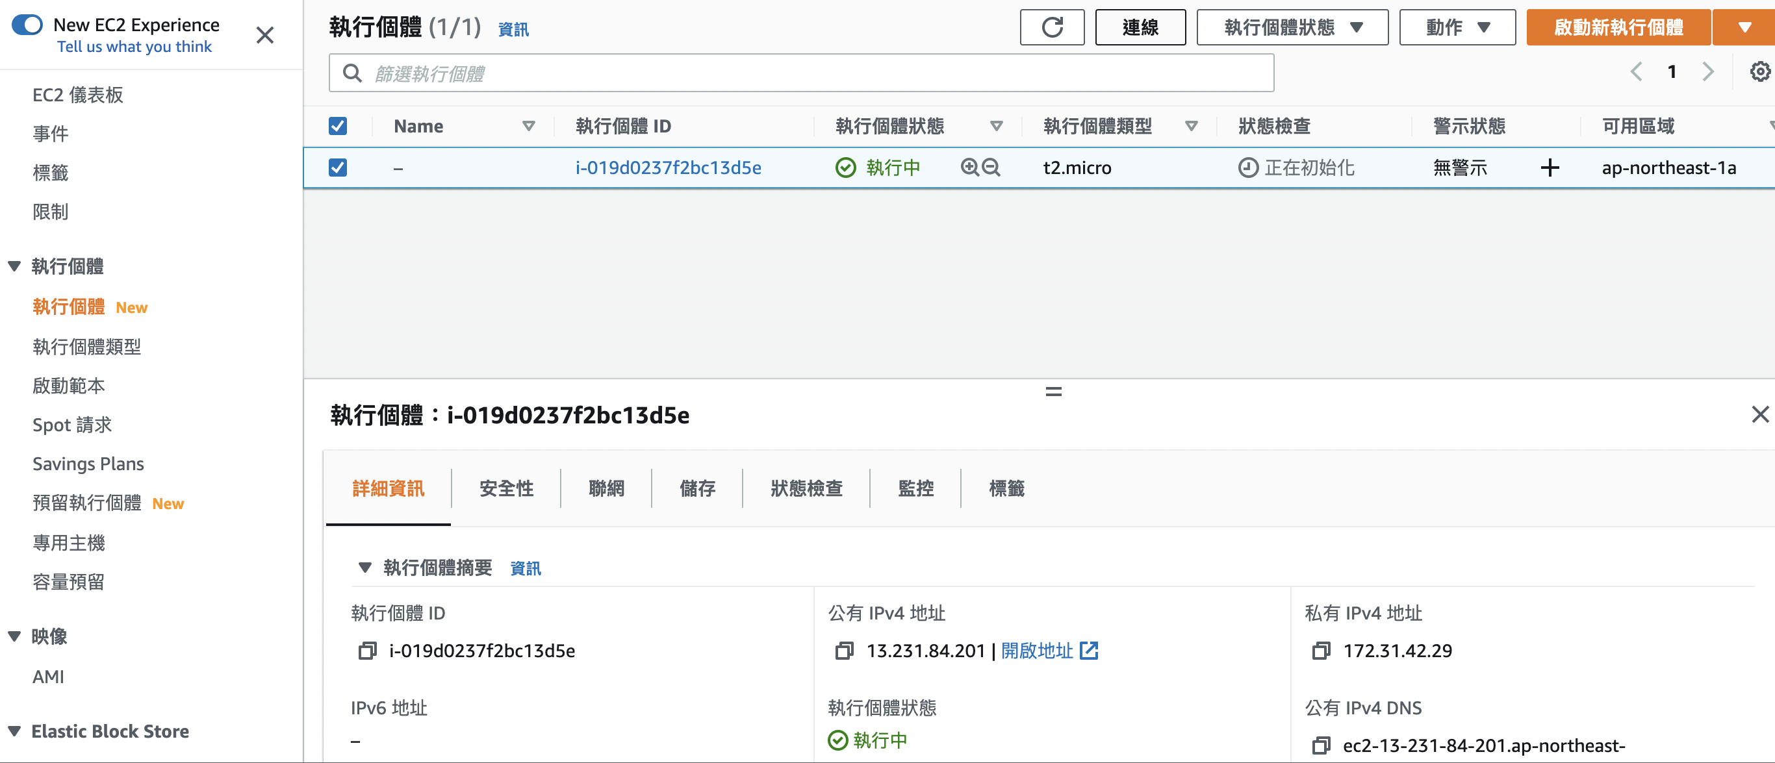Open 標籤 in sidebar
The image size is (1775, 763).
point(50,173)
